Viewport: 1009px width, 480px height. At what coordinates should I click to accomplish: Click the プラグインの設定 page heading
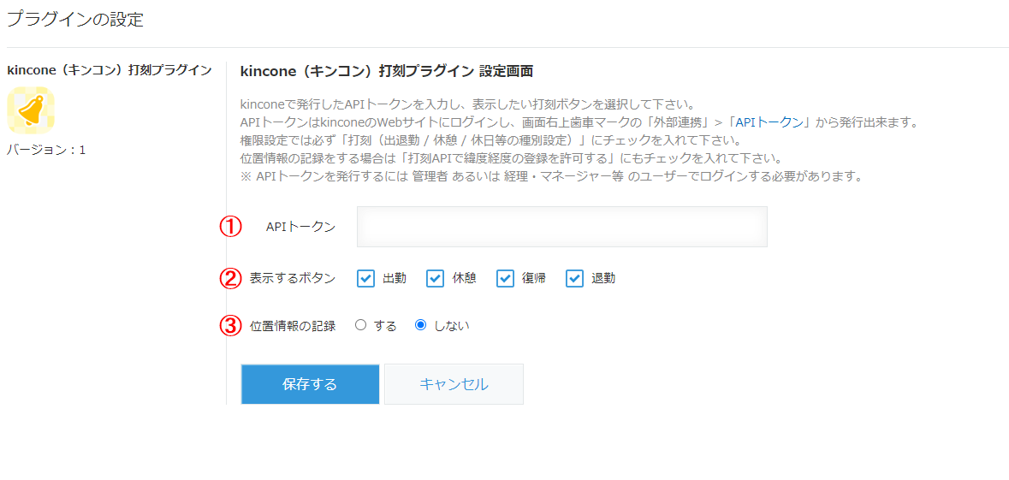coord(74,20)
